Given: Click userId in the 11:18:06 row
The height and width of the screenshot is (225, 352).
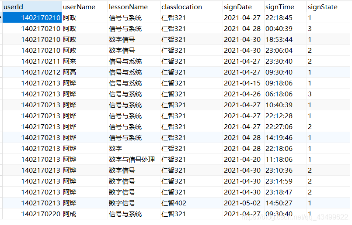Looking at the screenshot, I should point(32,160).
